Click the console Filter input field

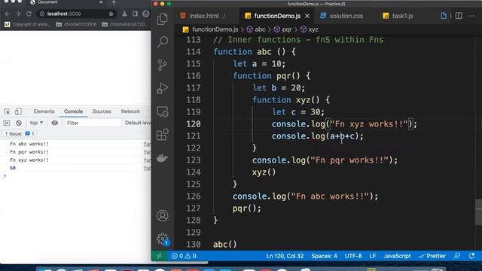[93, 123]
